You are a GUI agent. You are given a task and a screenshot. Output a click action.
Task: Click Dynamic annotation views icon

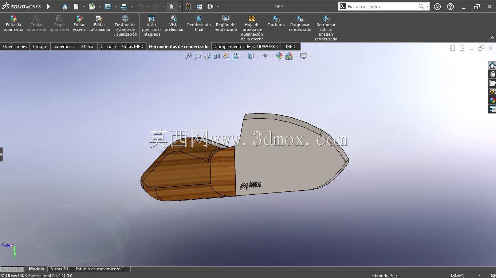coord(227,56)
